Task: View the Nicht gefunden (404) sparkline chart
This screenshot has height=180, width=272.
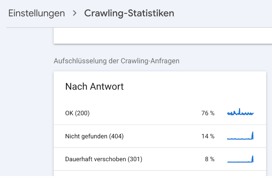Action: pos(241,135)
